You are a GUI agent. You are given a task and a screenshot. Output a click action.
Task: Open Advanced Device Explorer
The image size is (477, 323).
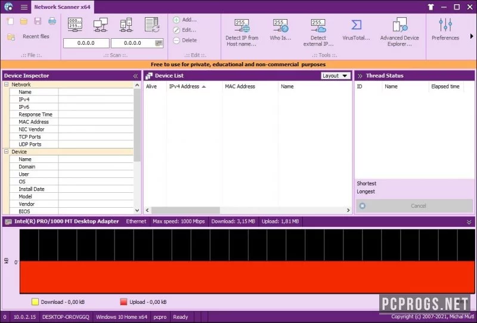[x=399, y=32]
